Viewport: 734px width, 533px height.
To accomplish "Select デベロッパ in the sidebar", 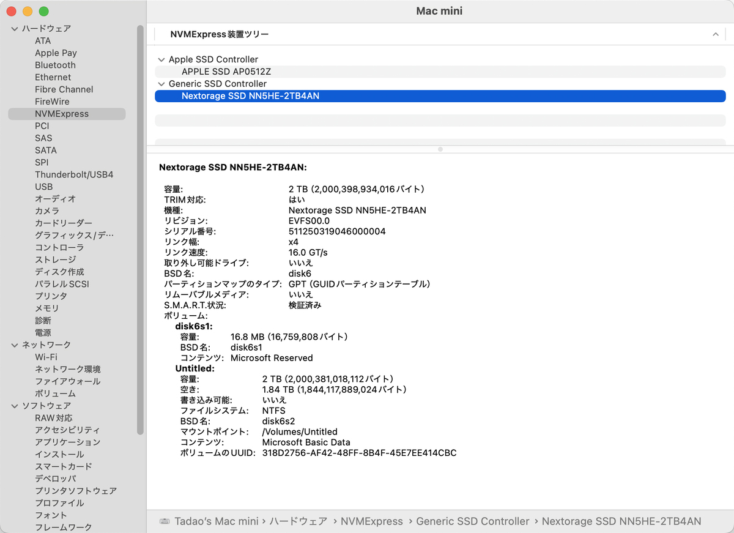I will (55, 479).
